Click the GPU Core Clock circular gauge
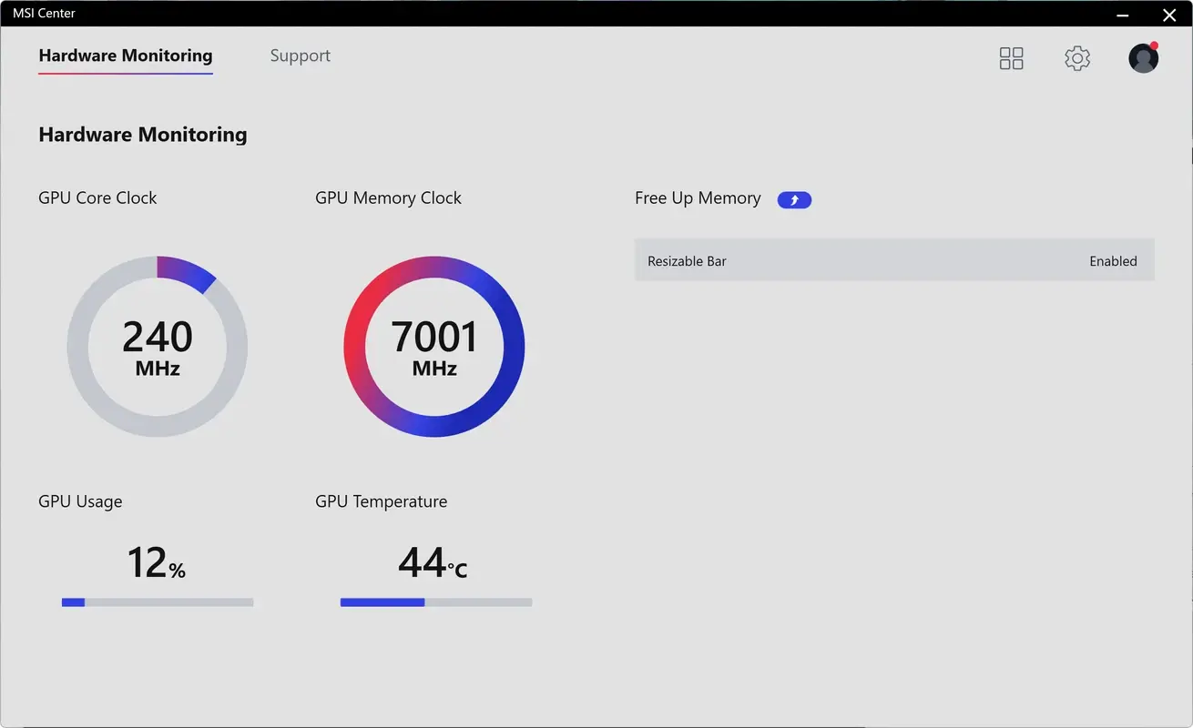Screen dimensions: 1193x728 157,347
